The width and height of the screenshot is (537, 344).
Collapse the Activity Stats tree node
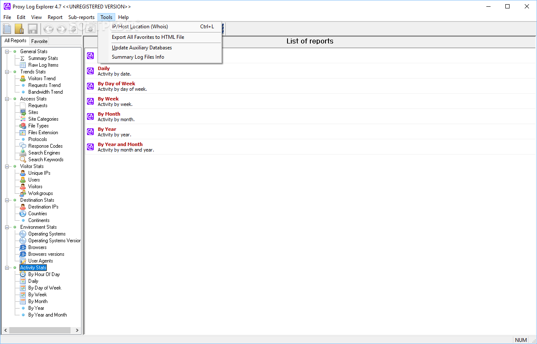pyautogui.click(x=7, y=268)
